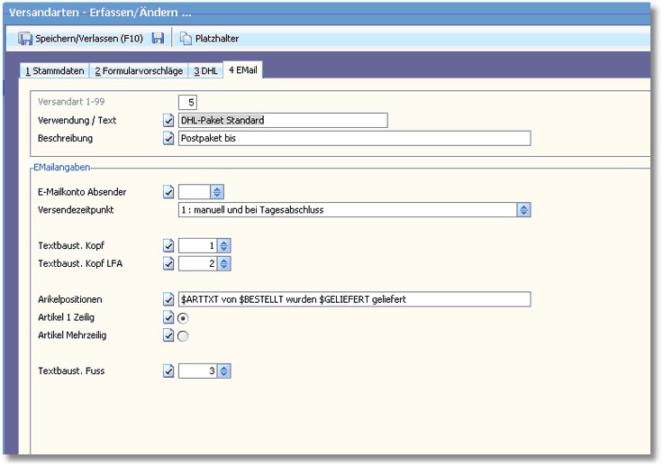Click edit icon beside Textbaust. Kopf LFA
The width and height of the screenshot is (663, 467).
(168, 263)
